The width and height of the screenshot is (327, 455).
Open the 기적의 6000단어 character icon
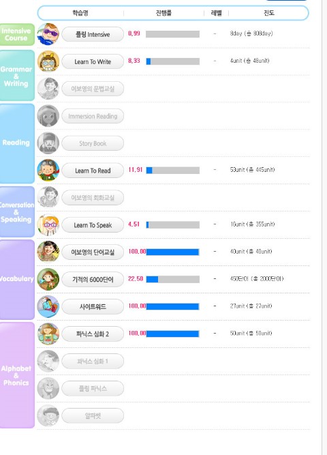coord(48,279)
